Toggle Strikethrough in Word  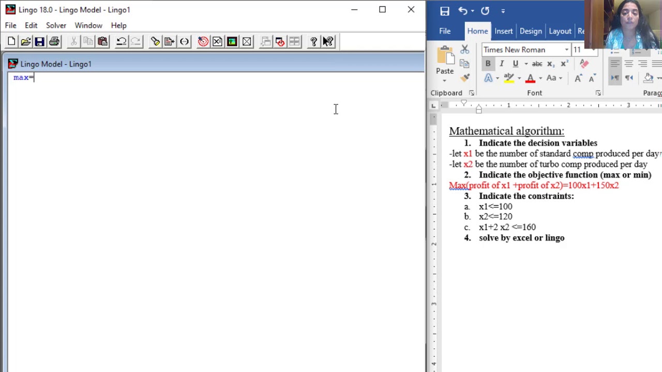pos(537,64)
